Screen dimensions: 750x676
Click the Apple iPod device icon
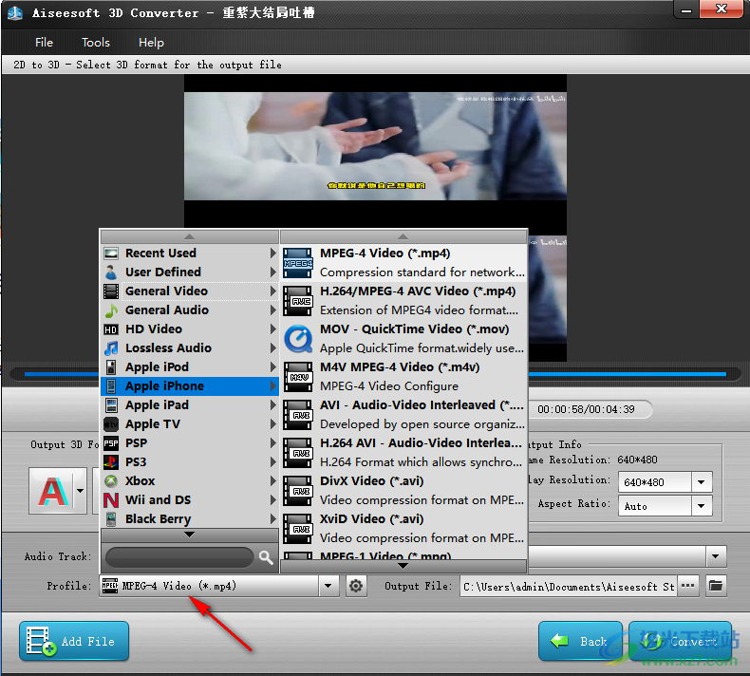click(111, 366)
